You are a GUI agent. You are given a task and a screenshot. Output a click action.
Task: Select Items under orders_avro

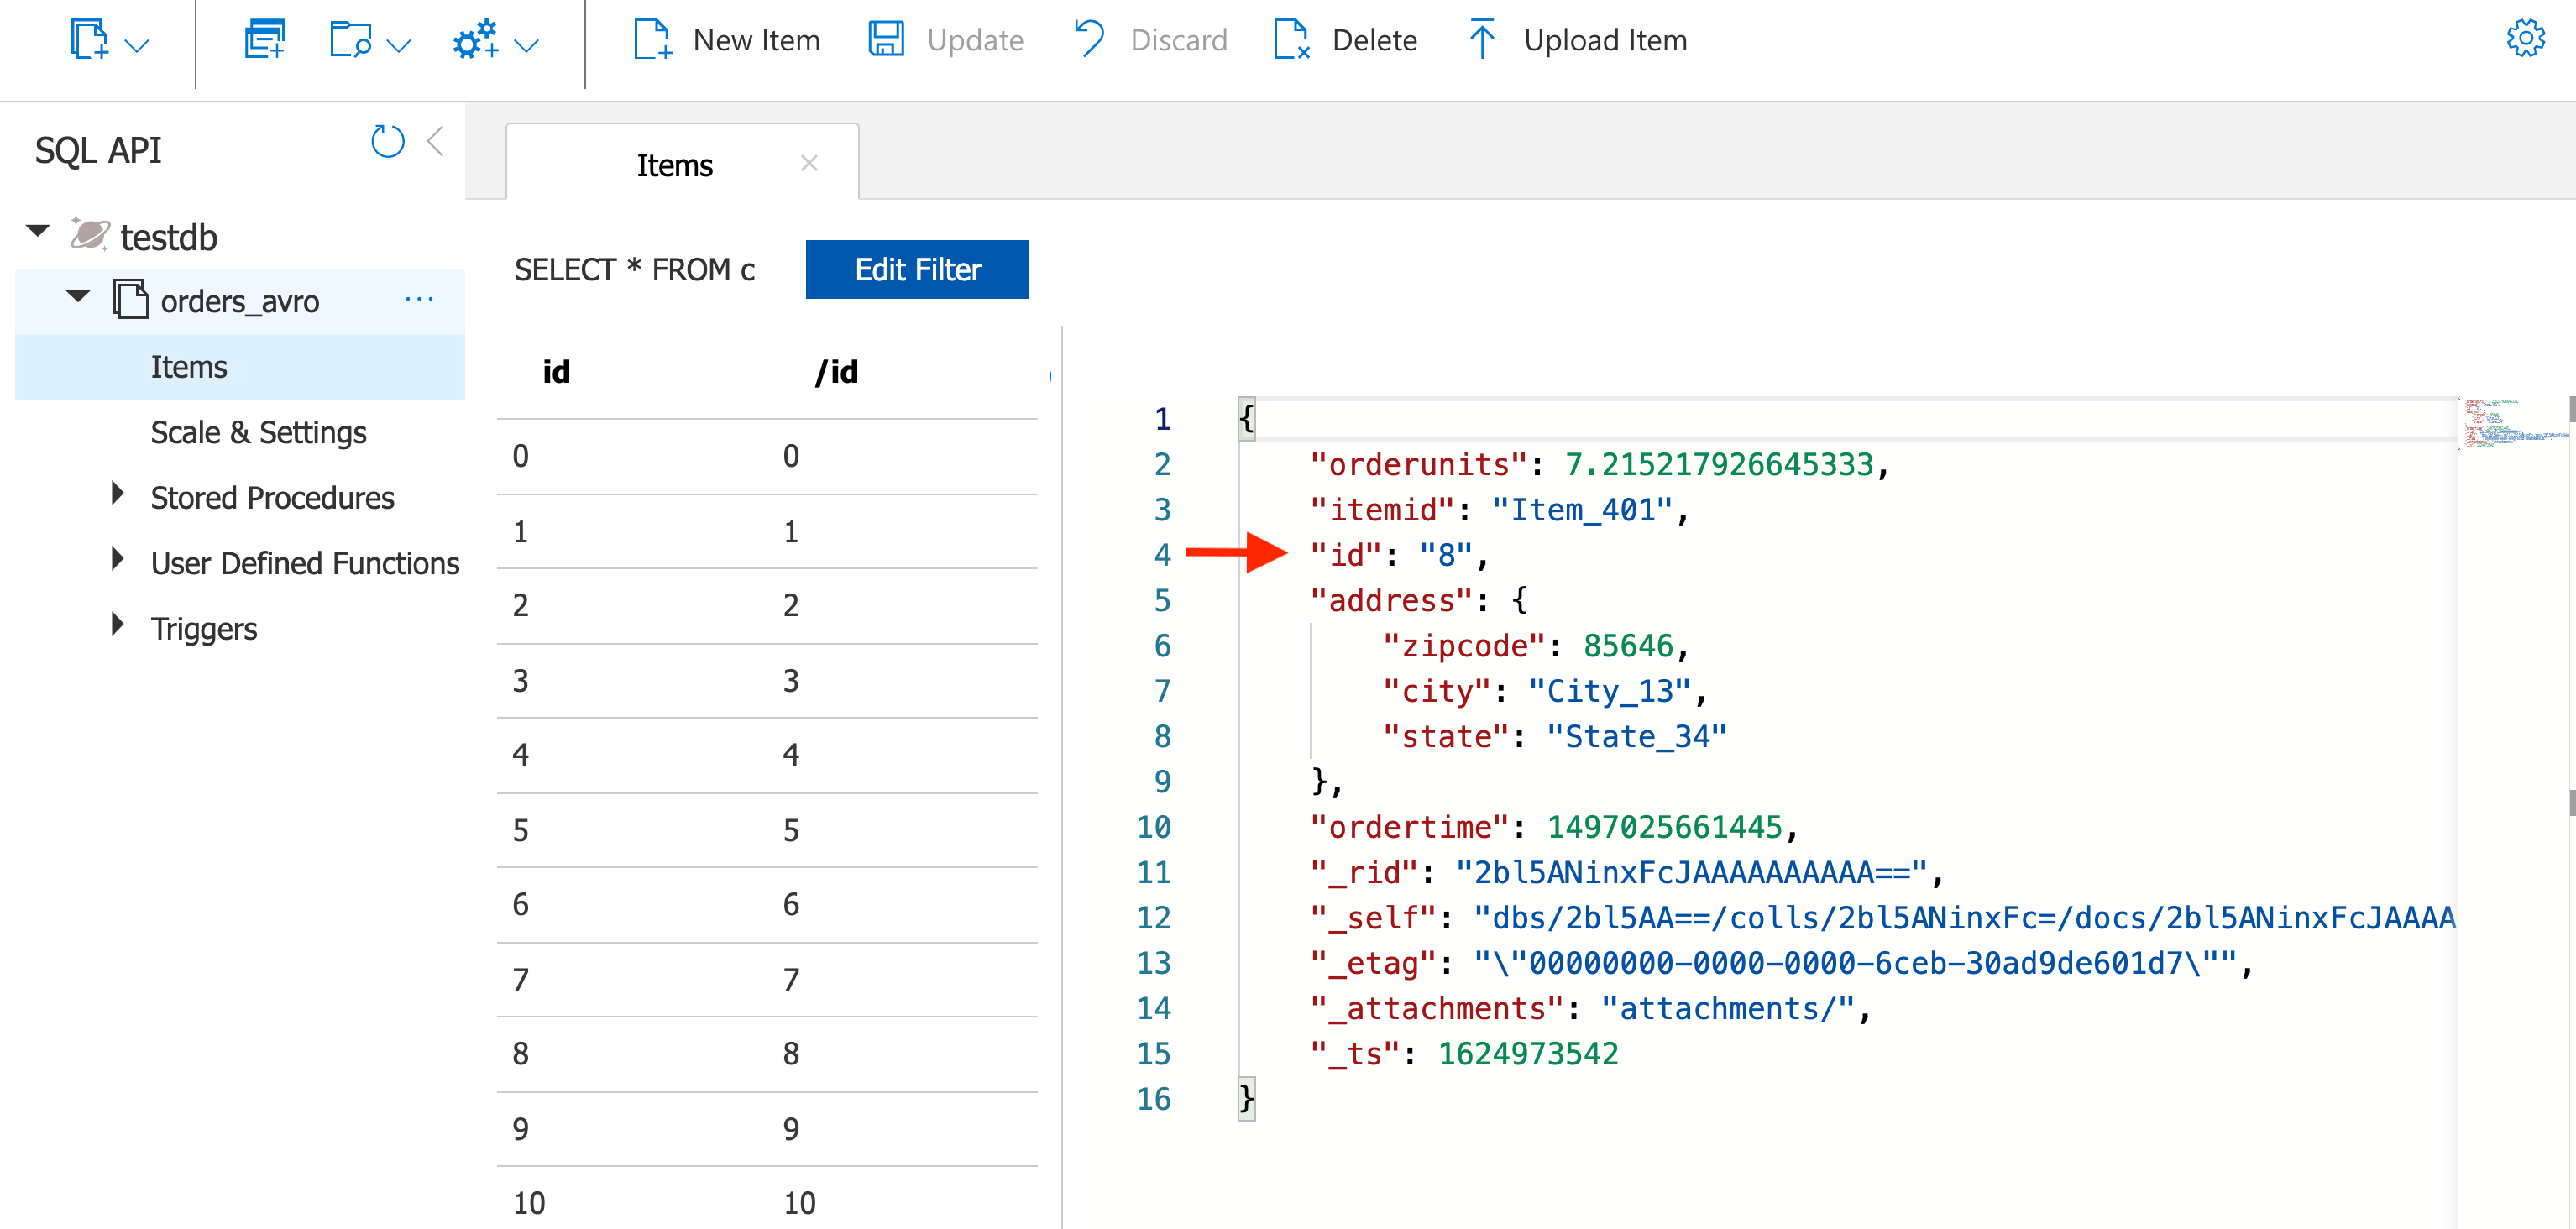tap(240, 367)
